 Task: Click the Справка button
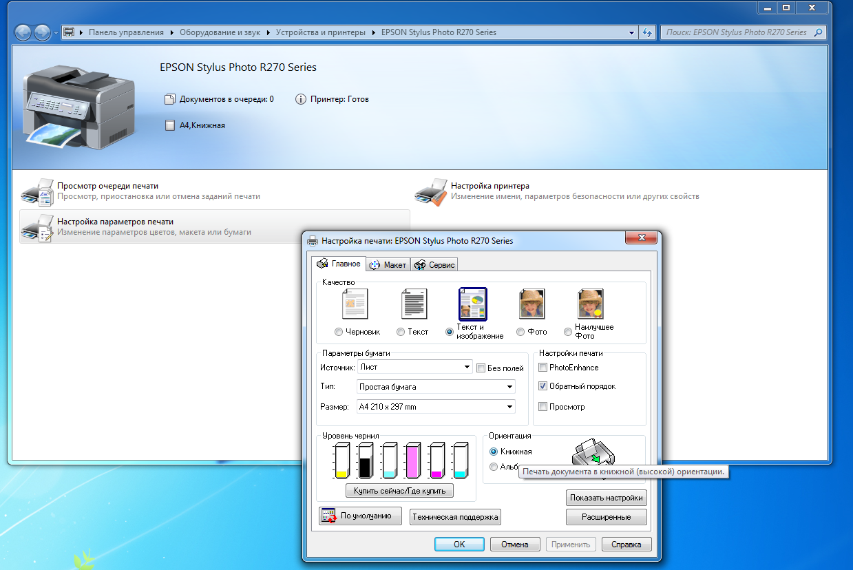pyautogui.click(x=626, y=545)
